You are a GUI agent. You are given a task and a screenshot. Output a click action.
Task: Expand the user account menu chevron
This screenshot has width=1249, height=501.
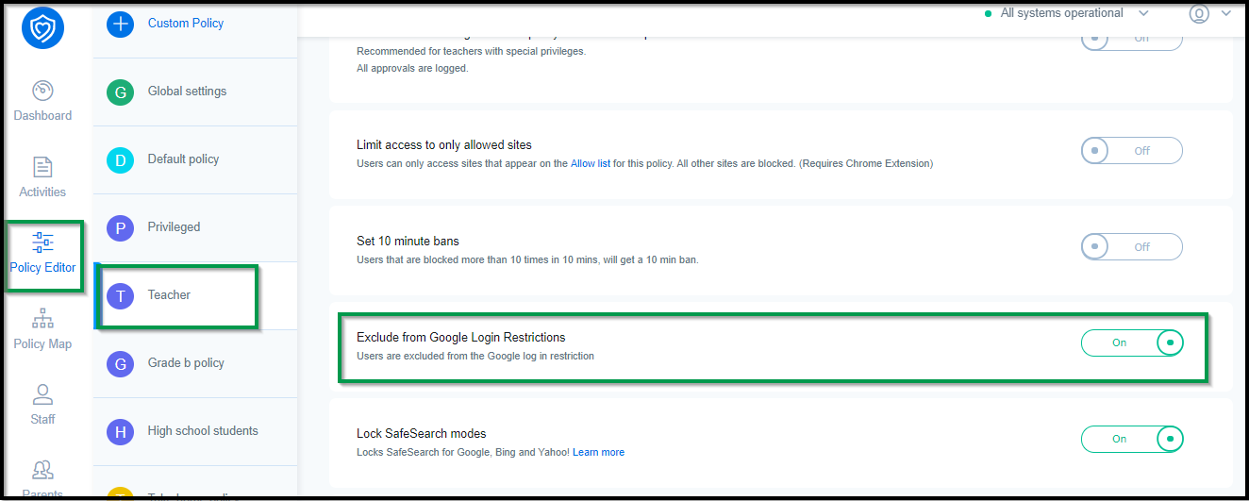click(1225, 13)
